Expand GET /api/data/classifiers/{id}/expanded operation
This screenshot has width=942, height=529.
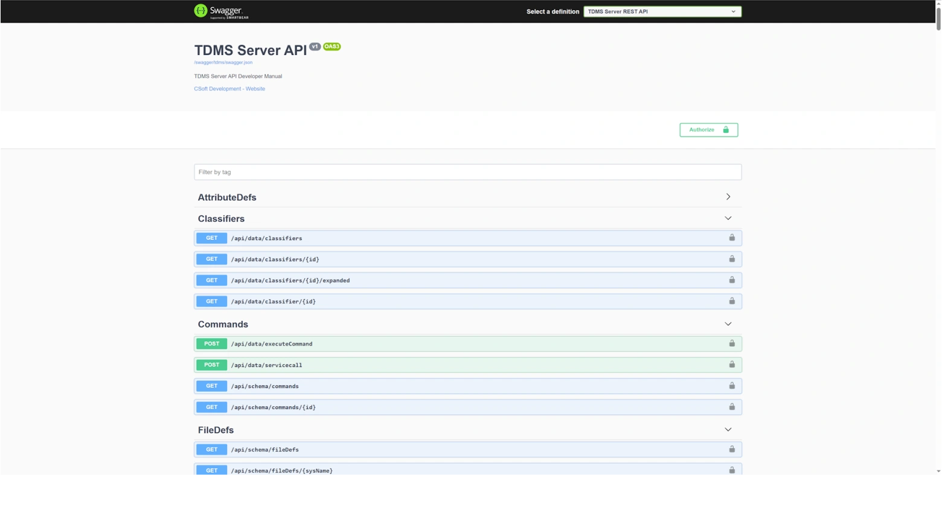pyautogui.click(x=467, y=280)
